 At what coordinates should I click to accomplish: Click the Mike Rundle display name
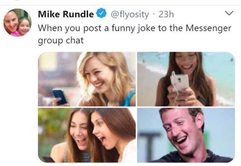(66, 14)
